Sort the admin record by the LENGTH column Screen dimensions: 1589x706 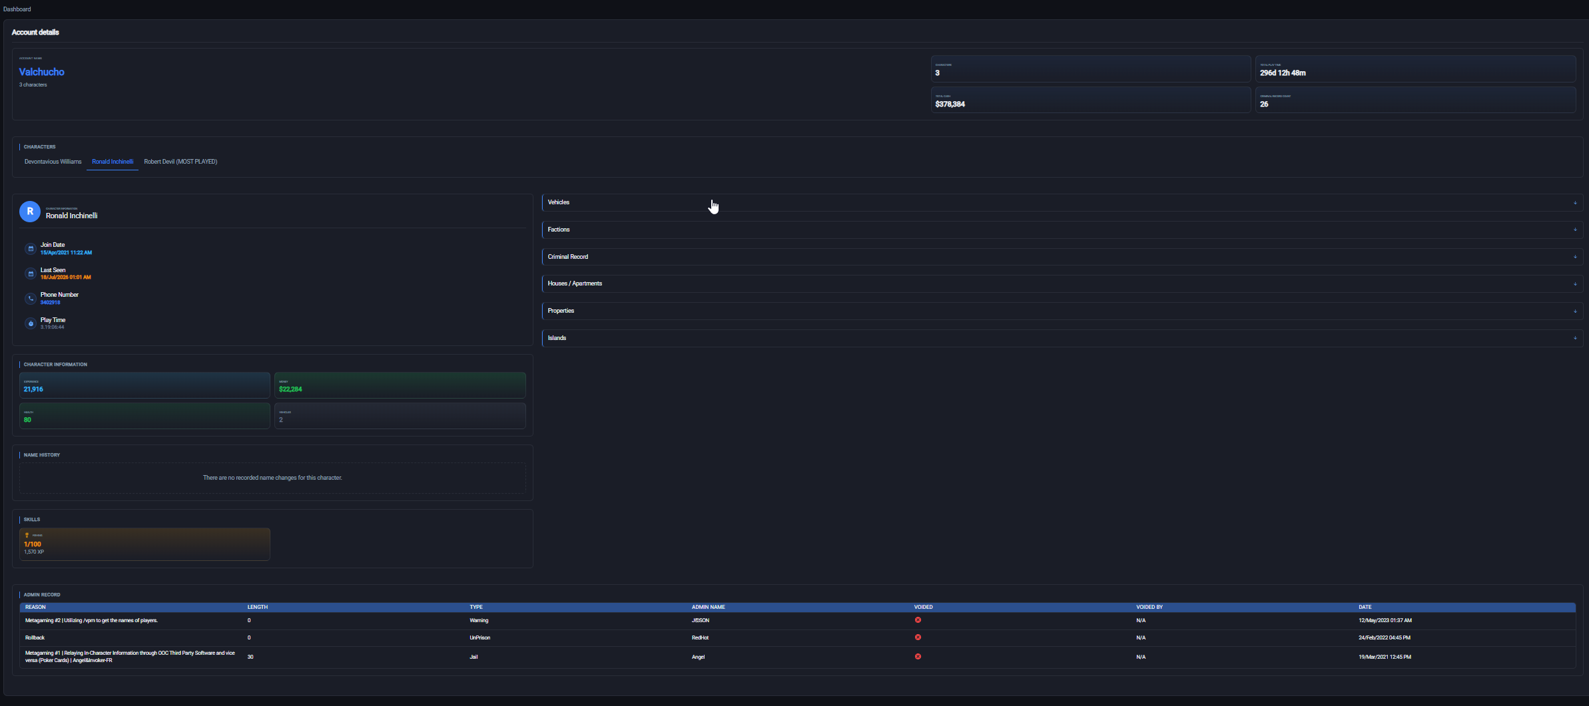pyautogui.click(x=257, y=607)
